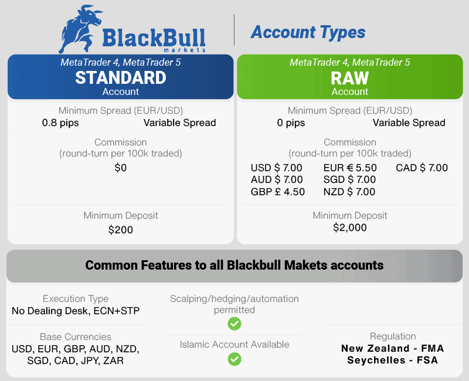Click the GBP £ 4.50 commission entry

point(277,192)
